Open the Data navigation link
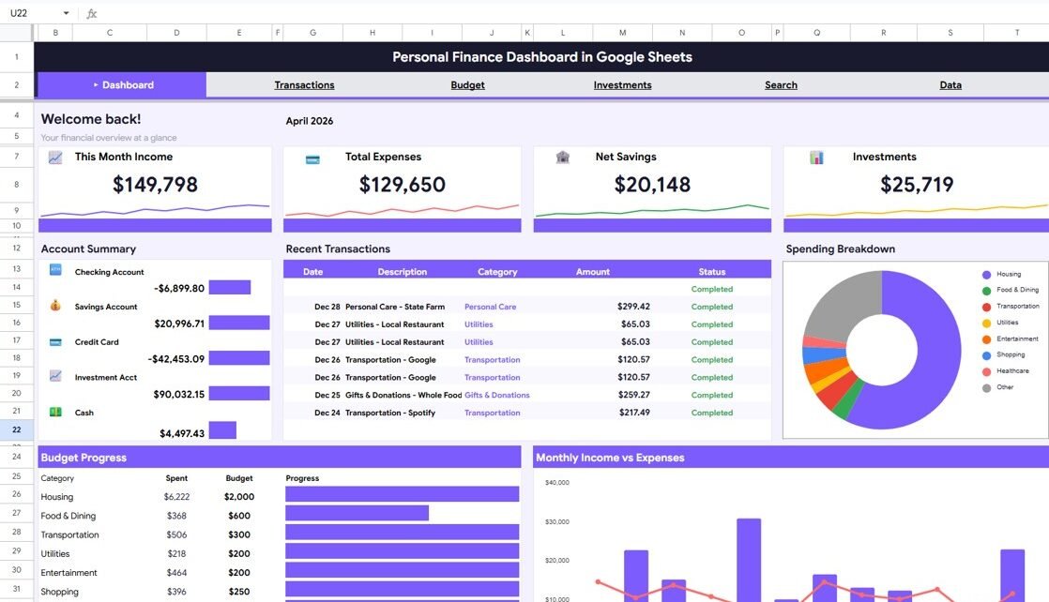 pyautogui.click(x=950, y=85)
